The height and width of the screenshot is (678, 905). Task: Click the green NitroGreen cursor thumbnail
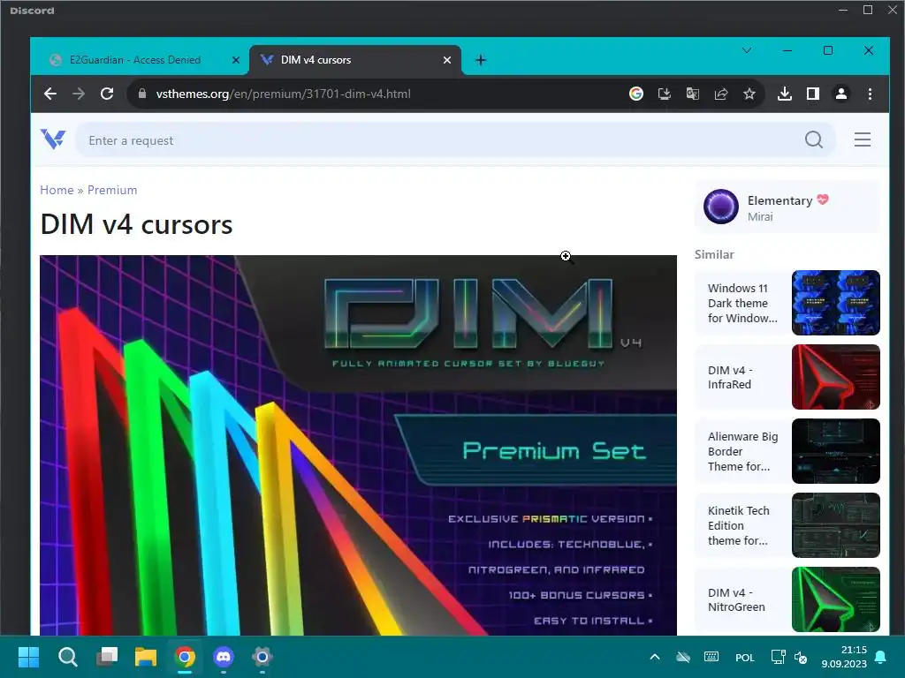click(x=836, y=599)
